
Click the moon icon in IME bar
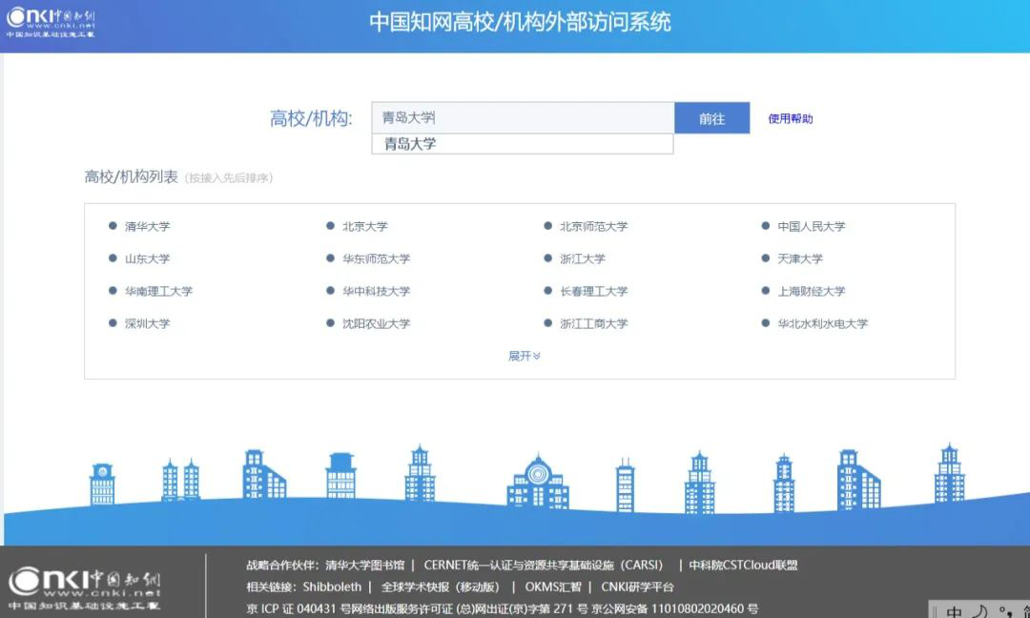[x=979, y=610]
